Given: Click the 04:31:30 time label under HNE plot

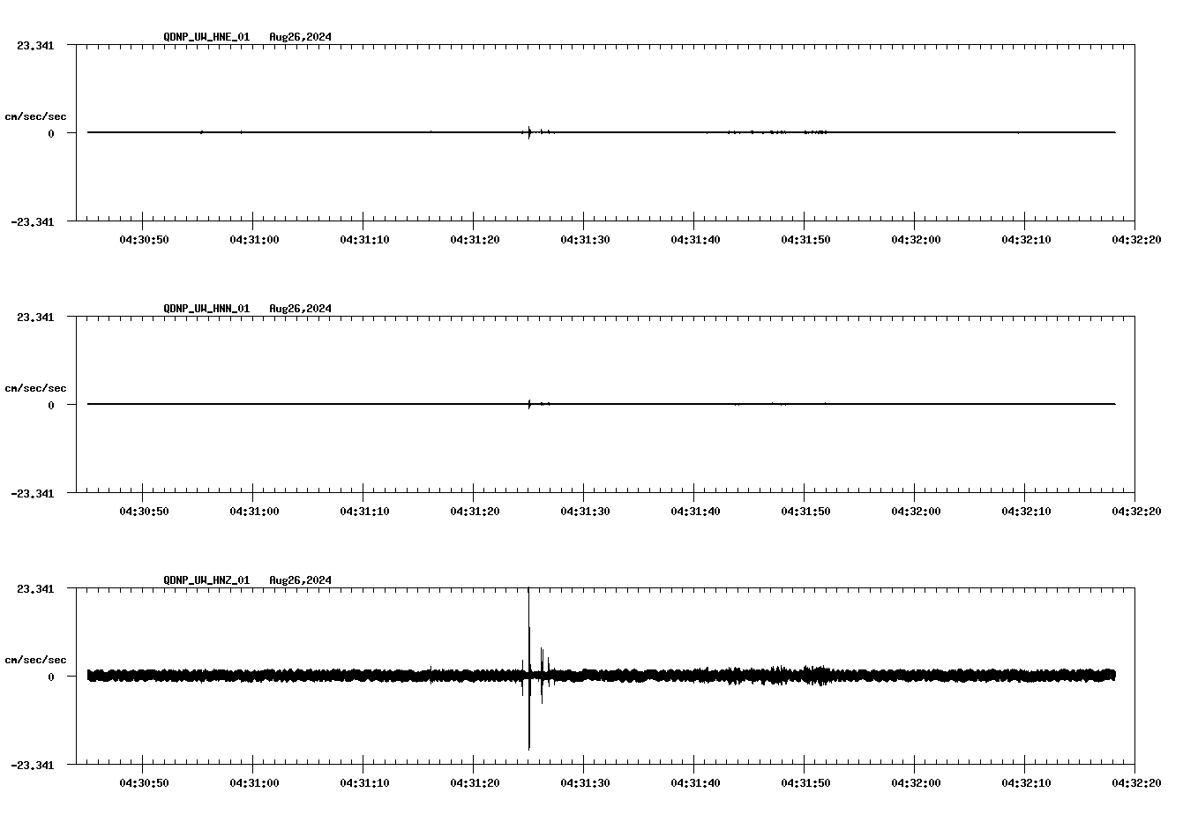Looking at the screenshot, I should tap(585, 240).
